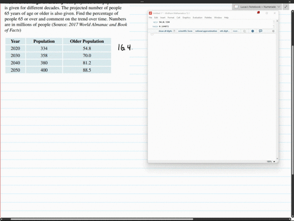Image resolution: width=294 pixels, height=221 pixels.
Task: Dismiss the 'show all digits' suggestion with its x
Action: tap(174, 31)
